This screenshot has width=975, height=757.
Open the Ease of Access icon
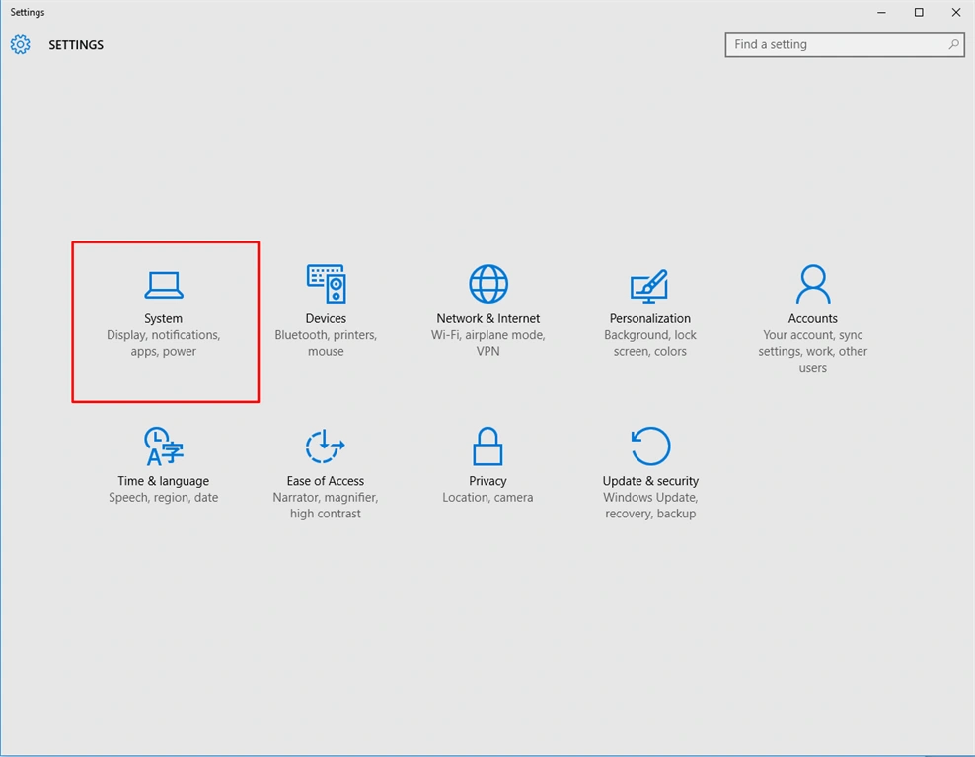pyautogui.click(x=326, y=446)
